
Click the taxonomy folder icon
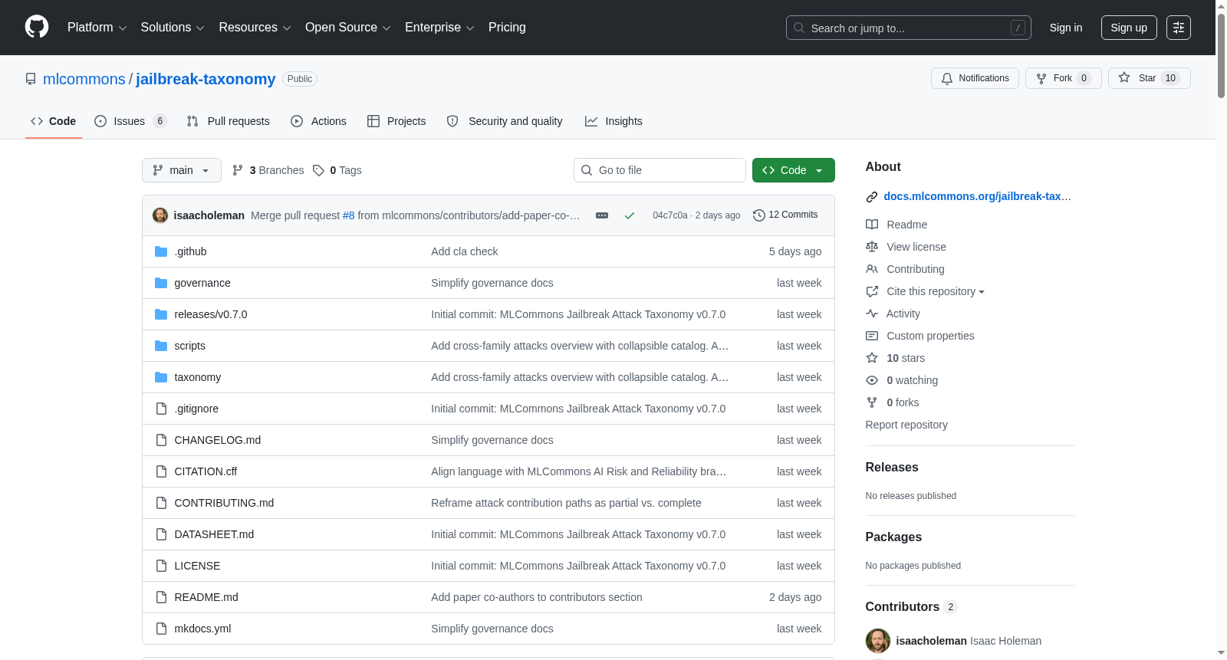point(161,377)
